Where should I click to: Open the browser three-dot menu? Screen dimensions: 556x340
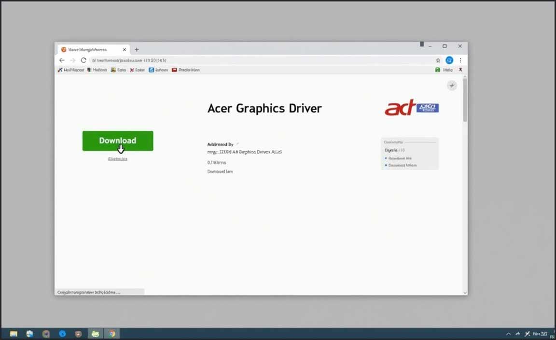[460, 60]
